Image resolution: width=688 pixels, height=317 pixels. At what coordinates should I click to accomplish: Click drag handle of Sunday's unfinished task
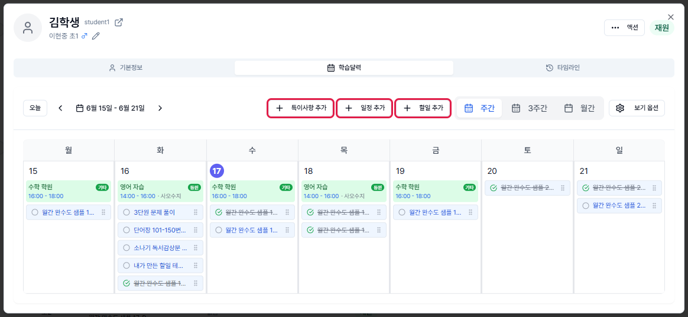pyautogui.click(x=654, y=205)
